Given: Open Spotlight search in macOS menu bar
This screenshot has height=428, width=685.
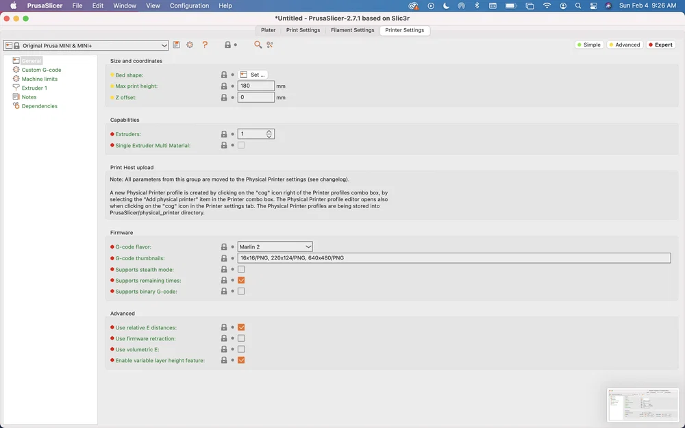Looking at the screenshot, I should (x=578, y=5).
